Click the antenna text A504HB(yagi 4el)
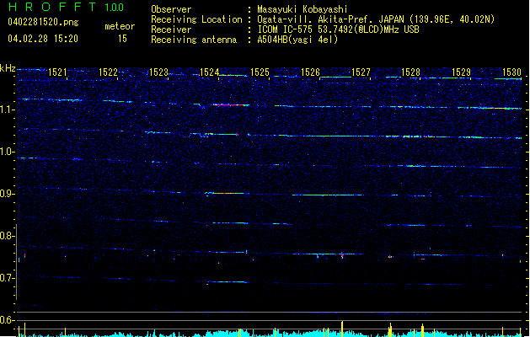 pyautogui.click(x=297, y=40)
